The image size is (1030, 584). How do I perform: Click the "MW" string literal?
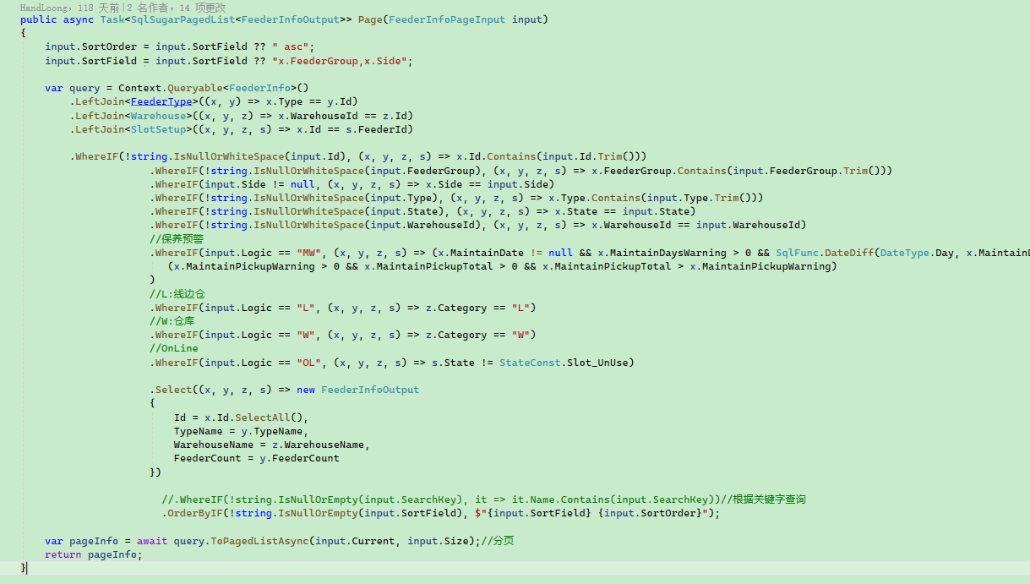coord(309,253)
